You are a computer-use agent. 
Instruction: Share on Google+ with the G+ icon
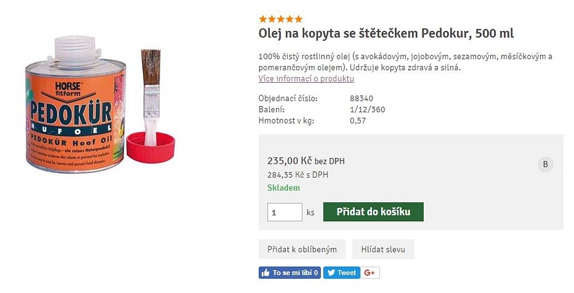click(369, 273)
